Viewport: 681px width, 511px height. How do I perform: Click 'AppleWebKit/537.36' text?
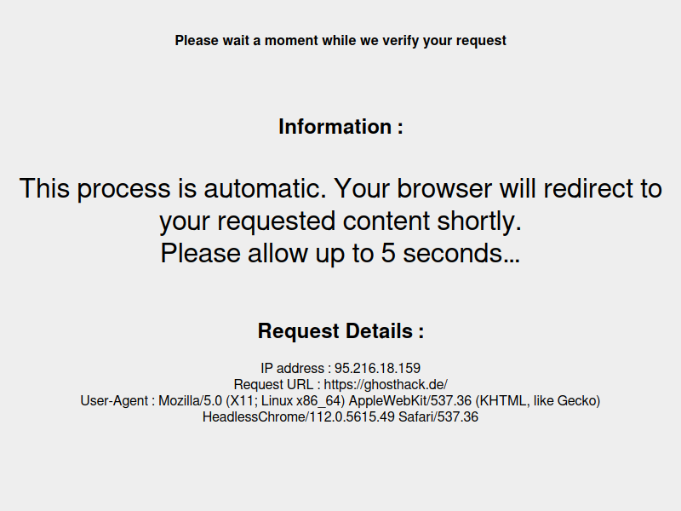click(410, 400)
